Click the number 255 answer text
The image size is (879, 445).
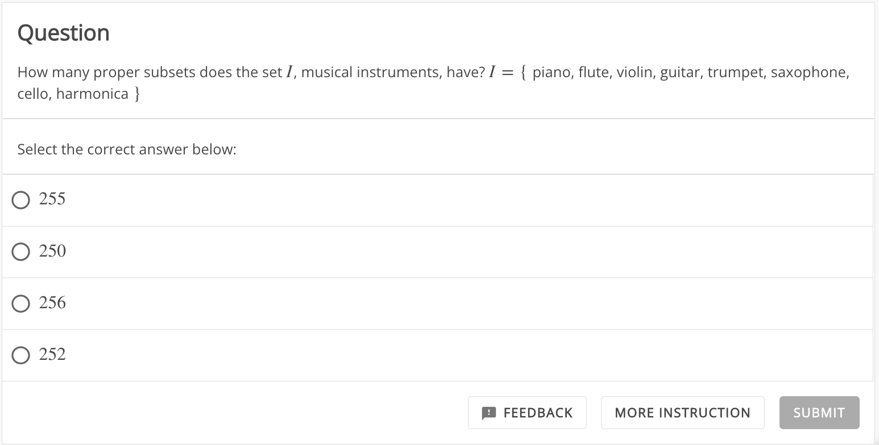(52, 199)
